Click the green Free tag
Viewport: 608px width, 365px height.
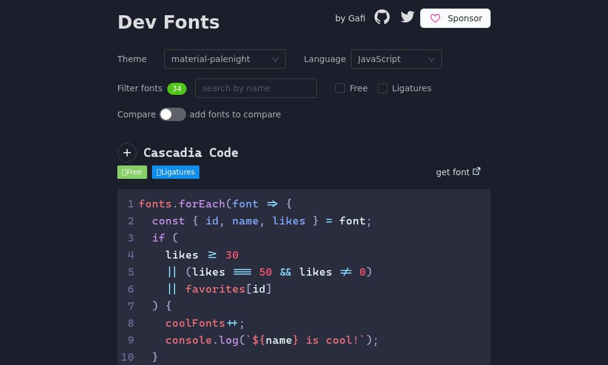pyautogui.click(x=132, y=172)
